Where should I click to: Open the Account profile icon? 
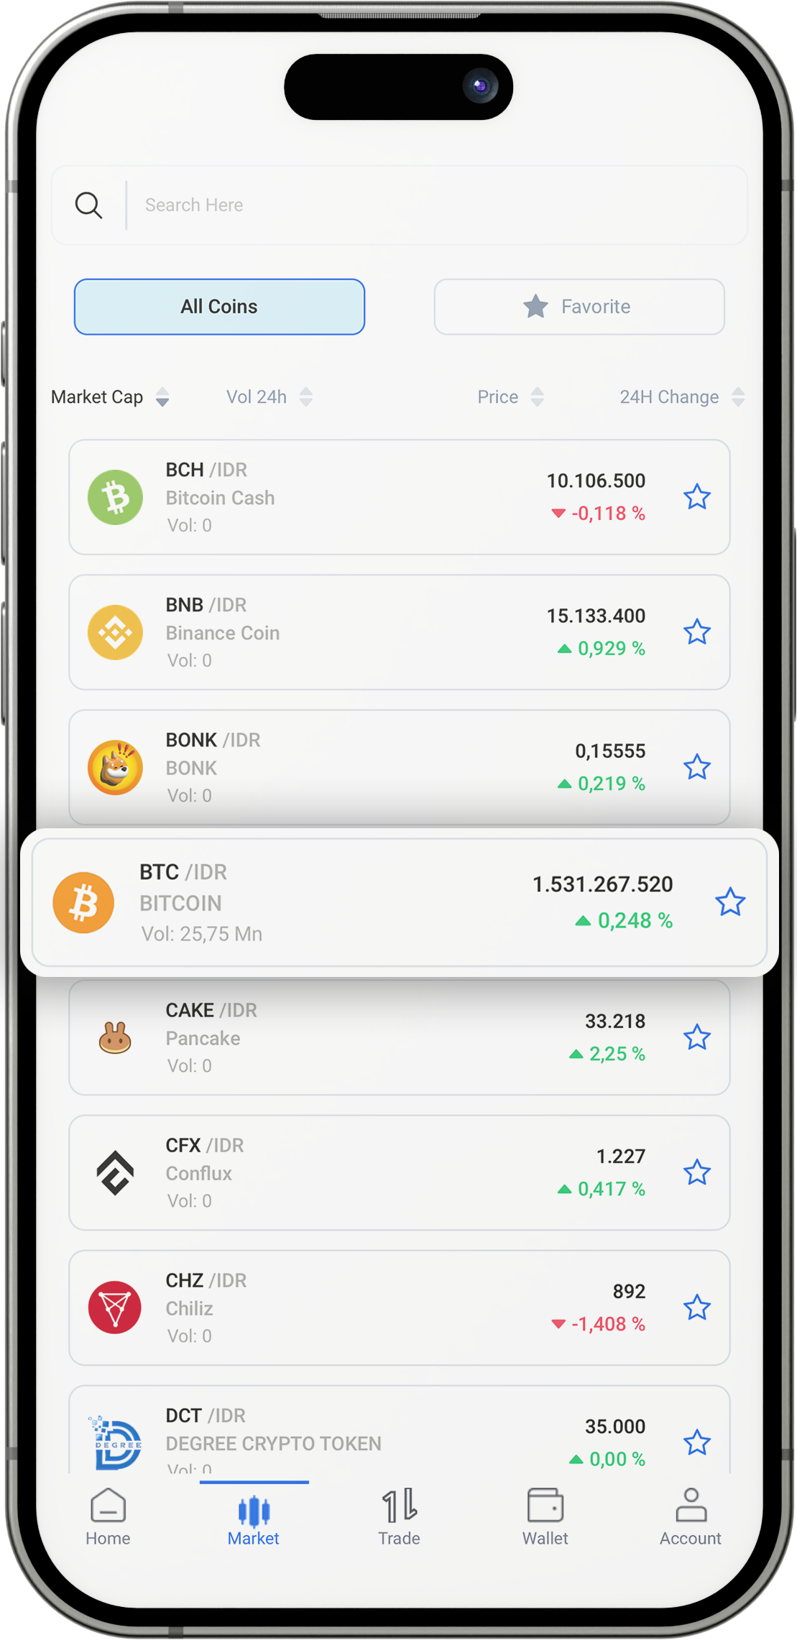[x=691, y=1505]
